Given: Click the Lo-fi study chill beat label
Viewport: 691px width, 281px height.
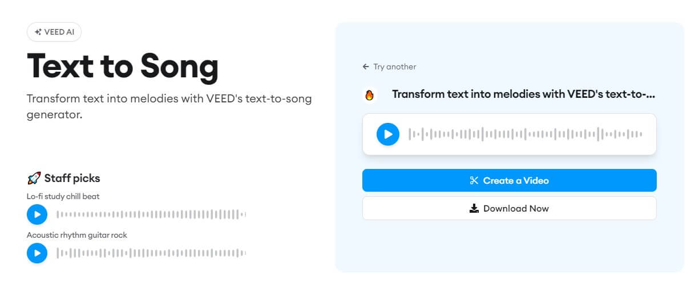Looking at the screenshot, I should pyautogui.click(x=63, y=196).
